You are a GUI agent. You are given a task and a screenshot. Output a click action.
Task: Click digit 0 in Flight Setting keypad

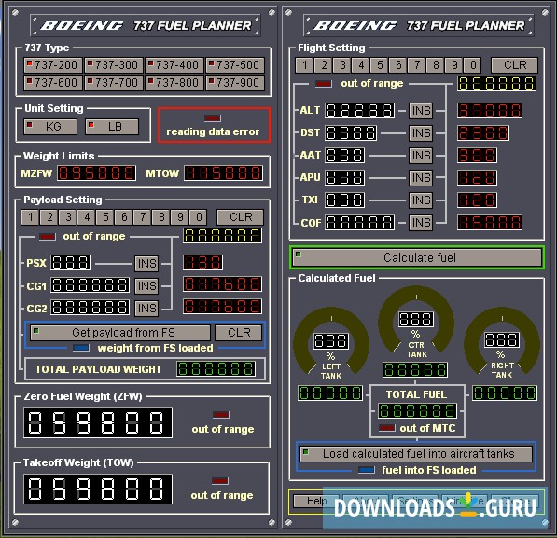(x=473, y=65)
